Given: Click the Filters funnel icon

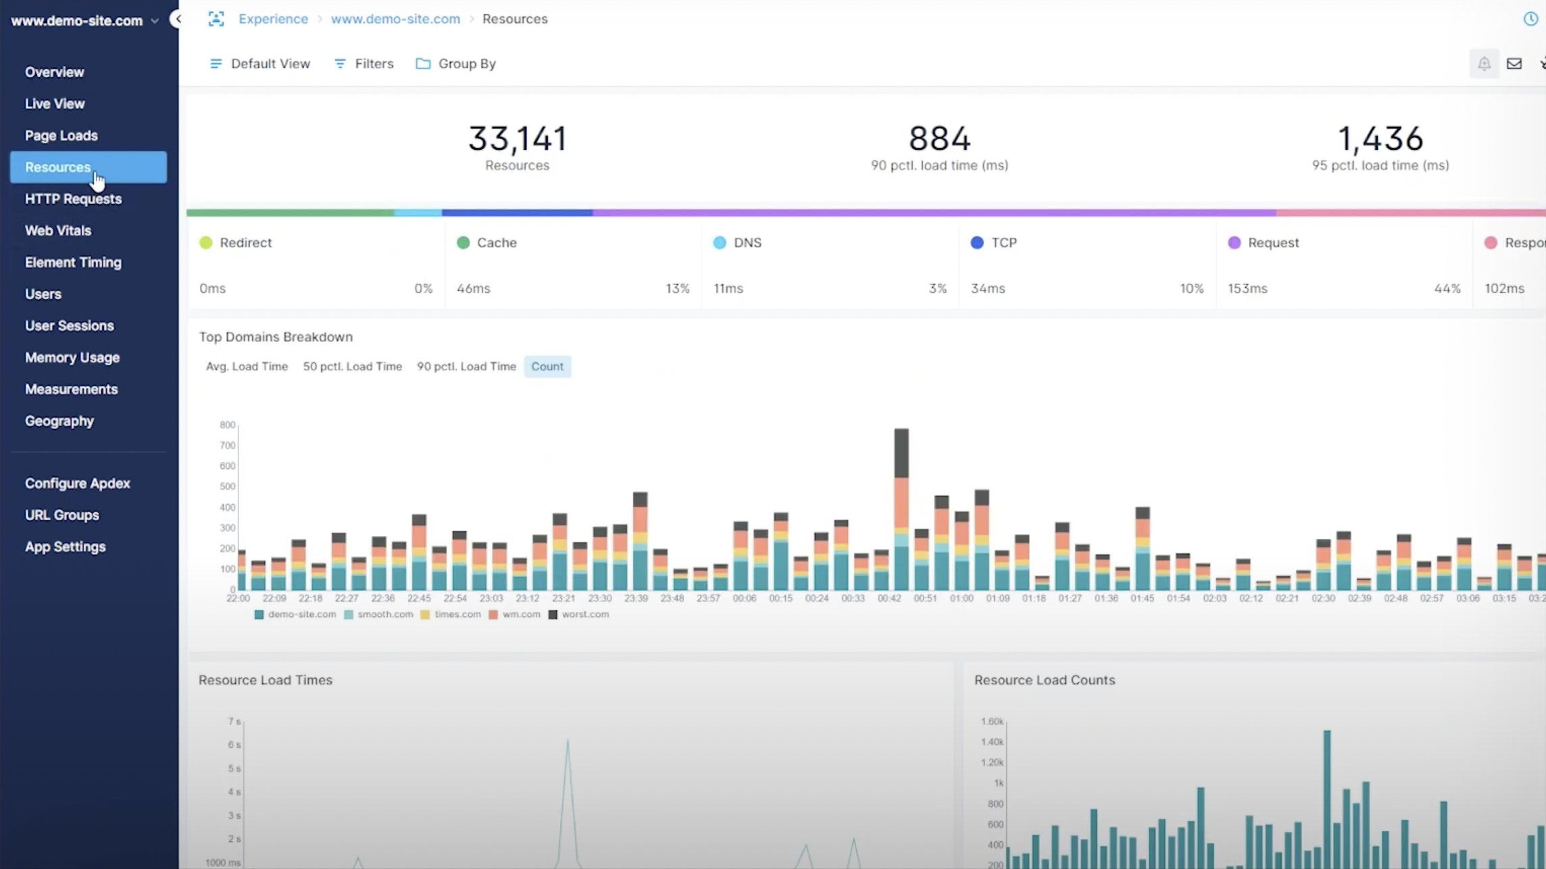Looking at the screenshot, I should pyautogui.click(x=340, y=64).
